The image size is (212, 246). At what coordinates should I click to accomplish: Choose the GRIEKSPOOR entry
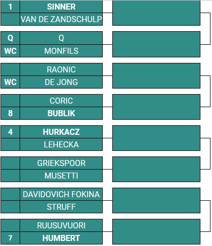[61, 163]
